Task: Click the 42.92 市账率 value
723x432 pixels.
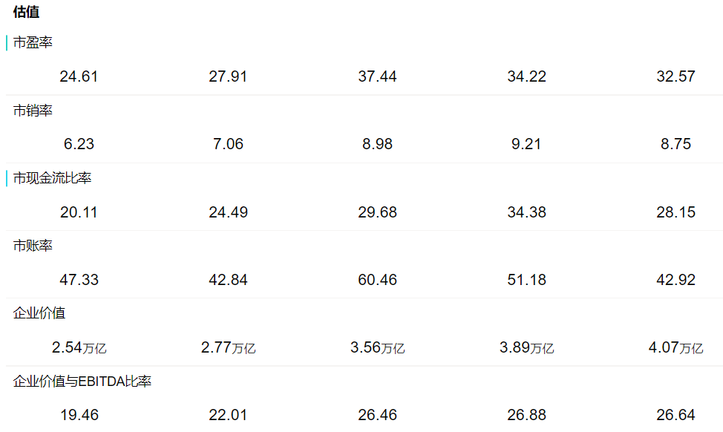Action: click(675, 280)
